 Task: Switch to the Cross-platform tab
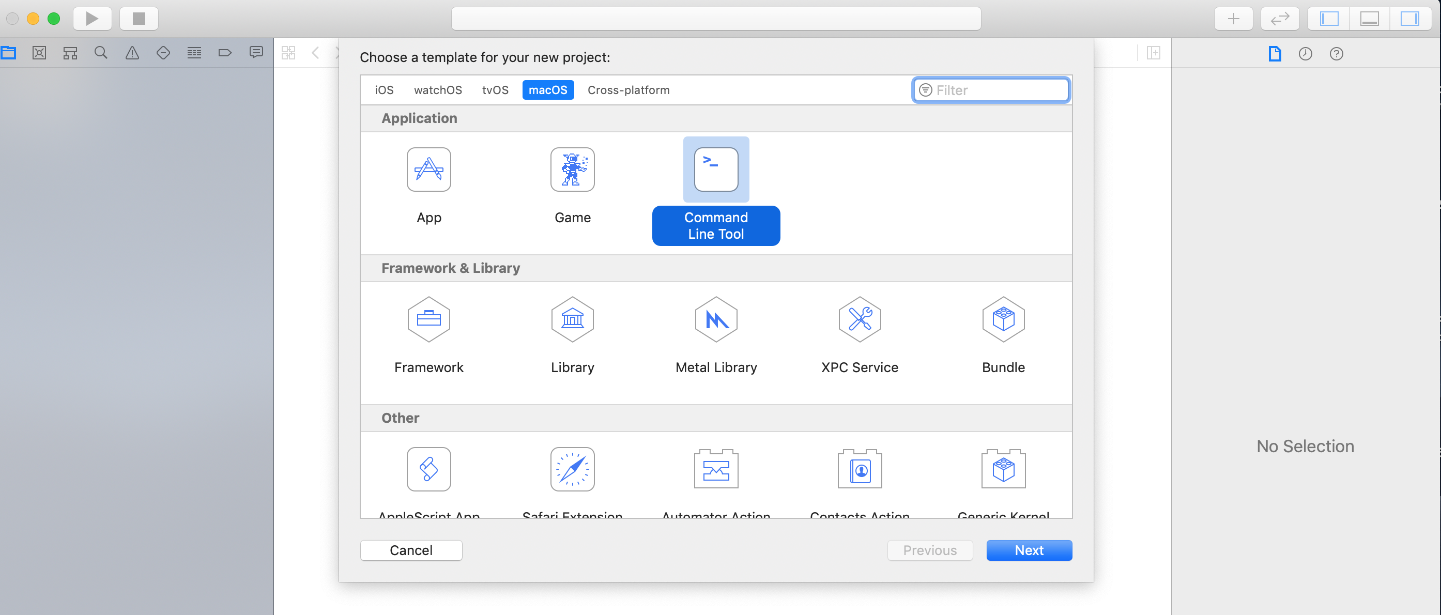(x=628, y=90)
